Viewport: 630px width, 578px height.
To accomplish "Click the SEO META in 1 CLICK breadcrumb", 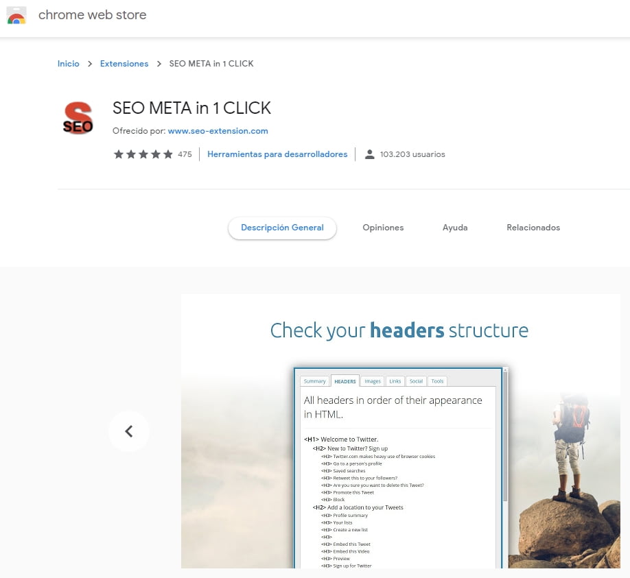I will coord(211,63).
